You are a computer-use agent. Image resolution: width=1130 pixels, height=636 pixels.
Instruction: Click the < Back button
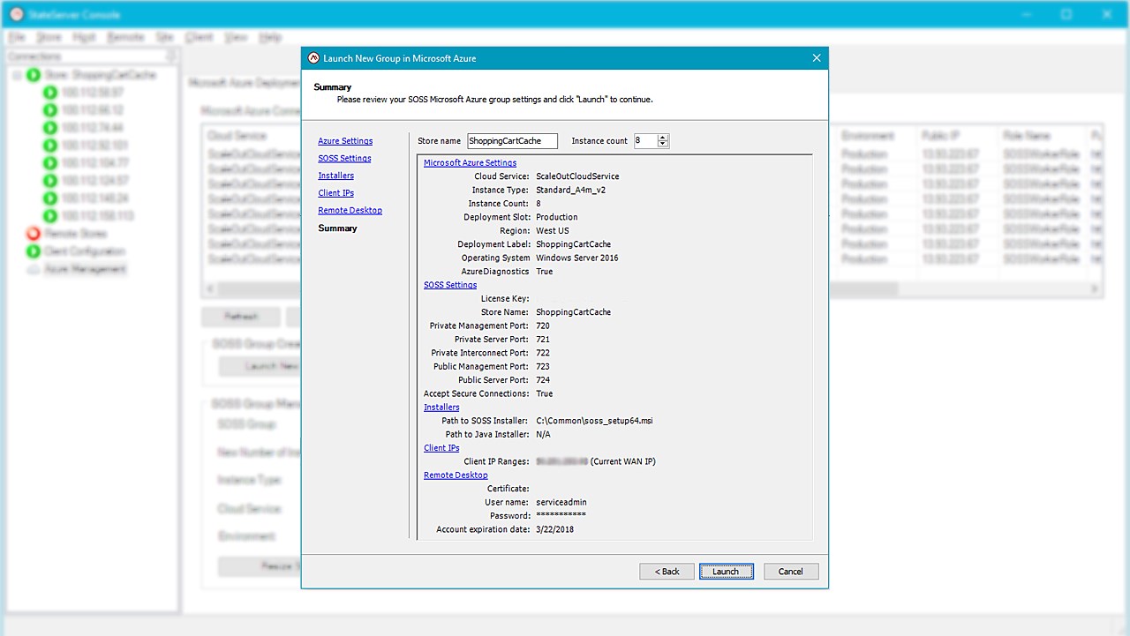[x=667, y=572]
